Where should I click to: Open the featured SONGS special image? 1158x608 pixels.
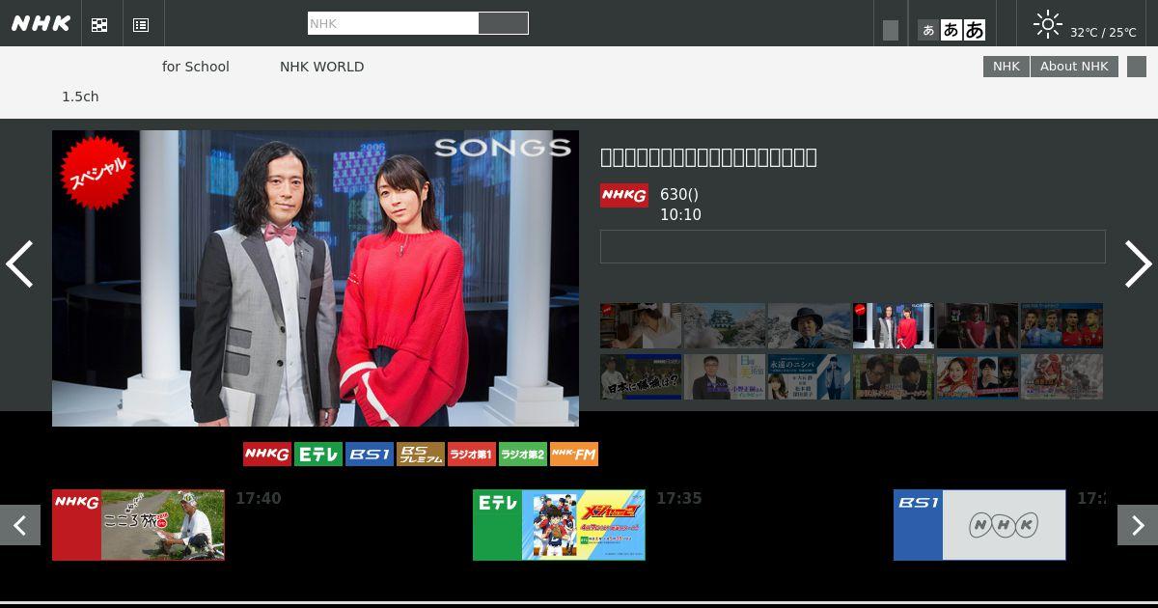tap(316, 278)
